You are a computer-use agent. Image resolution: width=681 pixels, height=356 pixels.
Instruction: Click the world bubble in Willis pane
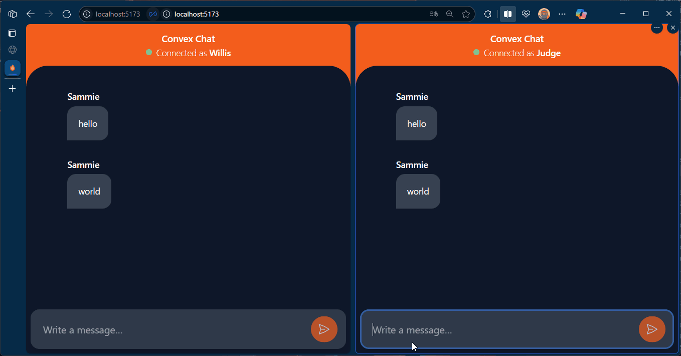[89, 192]
